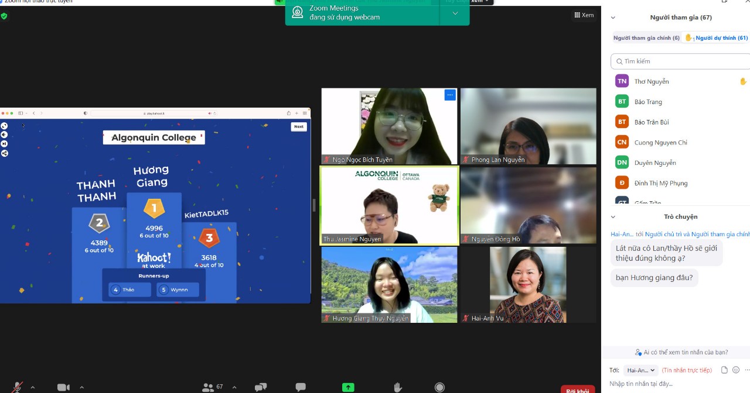Click the Q&A double-bubble icon
This screenshot has width=750, height=393.
tap(261, 387)
